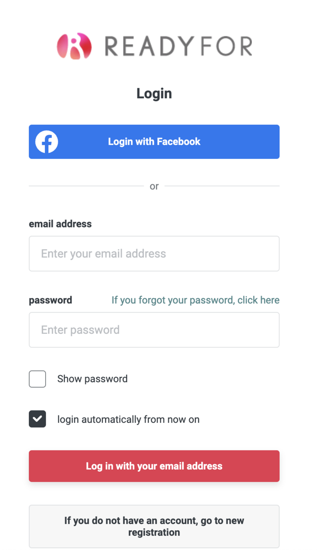Viewport: 317px width, 550px height.
Task: Click the Login page heading
Action: [x=154, y=93]
